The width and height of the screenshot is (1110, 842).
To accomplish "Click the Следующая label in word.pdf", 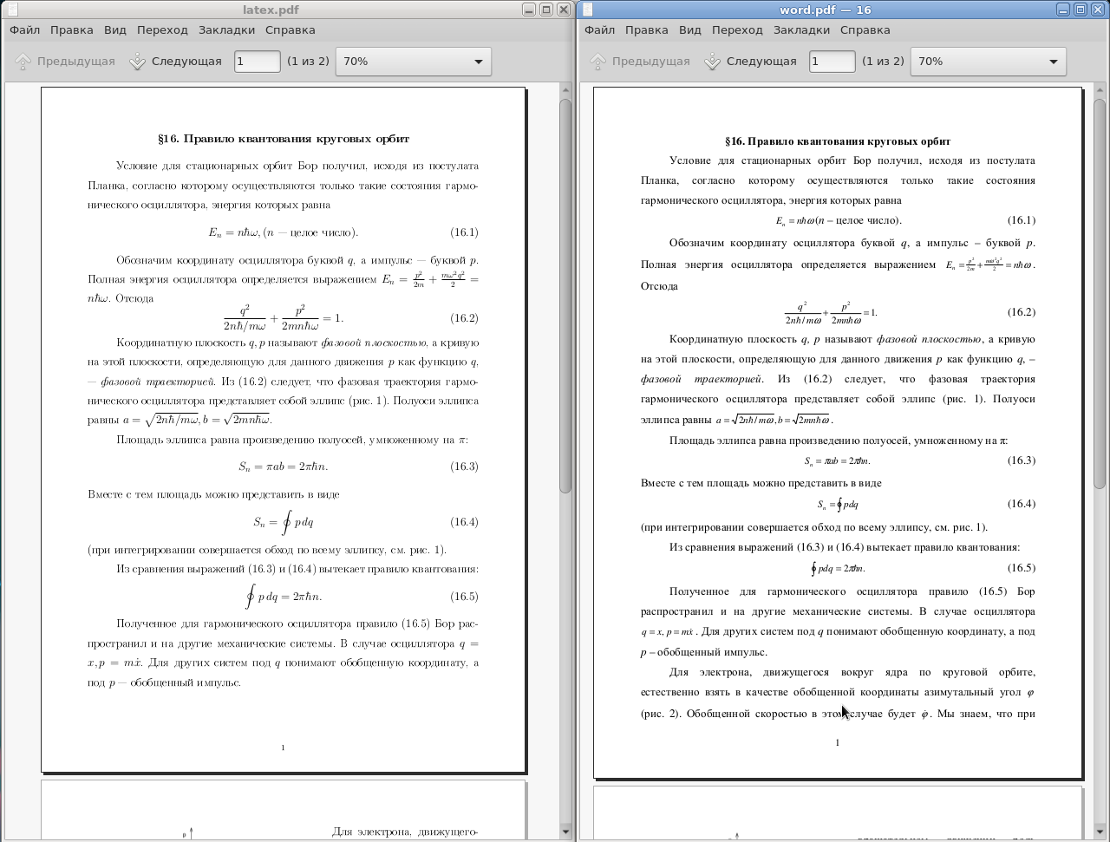I will [761, 62].
